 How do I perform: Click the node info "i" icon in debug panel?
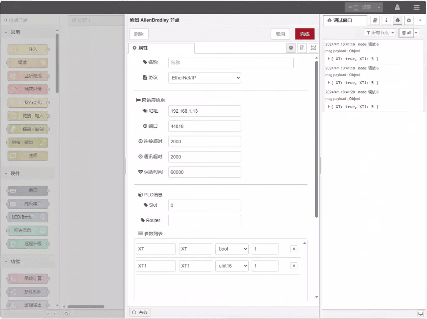coord(386,20)
